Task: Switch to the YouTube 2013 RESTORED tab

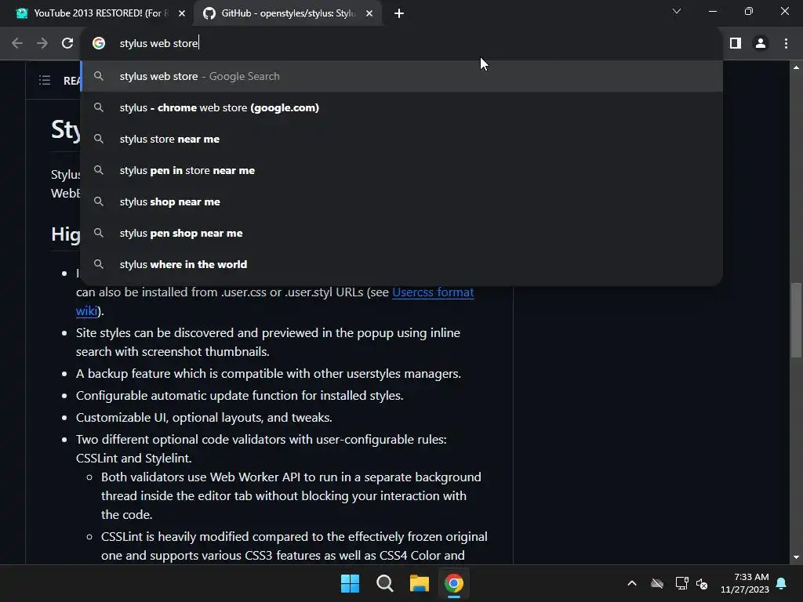Action: (x=97, y=13)
